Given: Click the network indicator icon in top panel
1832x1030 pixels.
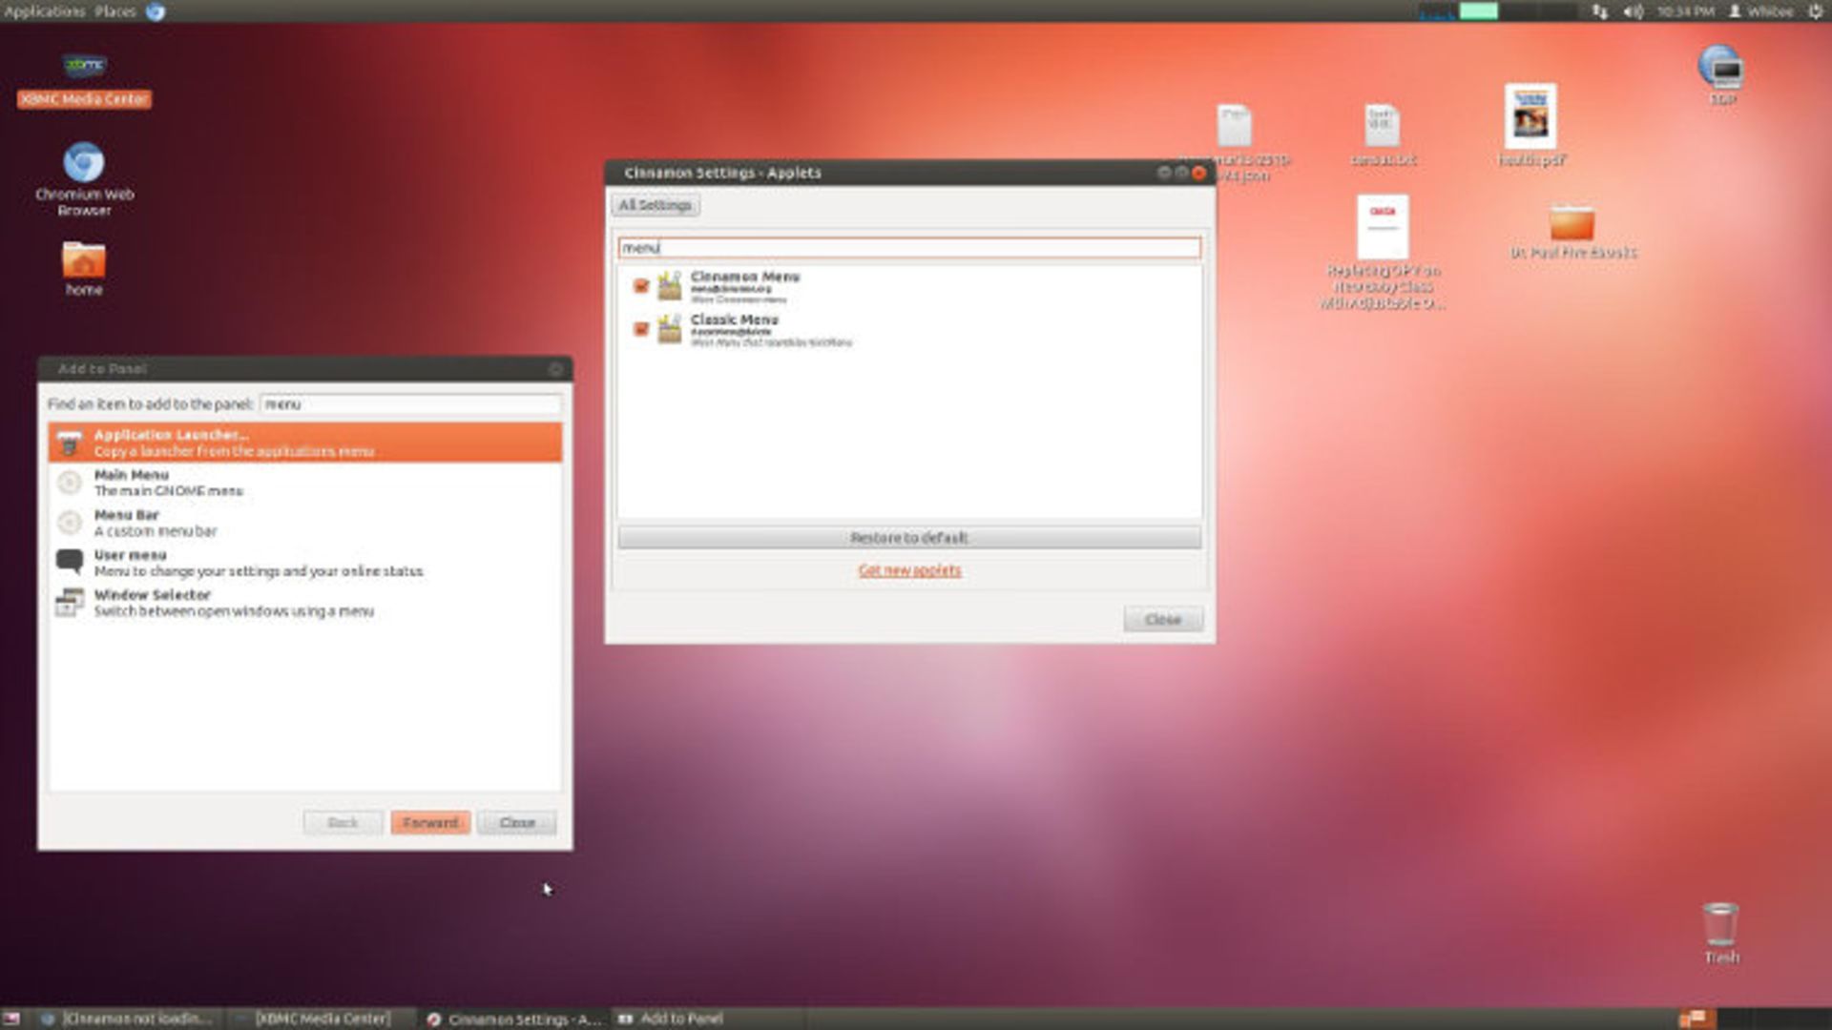Looking at the screenshot, I should coord(1600,11).
